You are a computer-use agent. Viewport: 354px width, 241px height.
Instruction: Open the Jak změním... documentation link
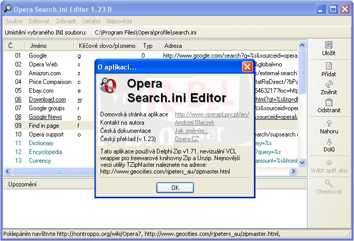pyautogui.click(x=191, y=131)
